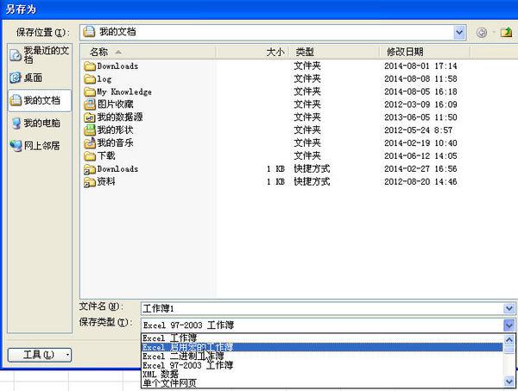Click date 2012-08-20 14:46
The image size is (518, 391).
(420, 181)
